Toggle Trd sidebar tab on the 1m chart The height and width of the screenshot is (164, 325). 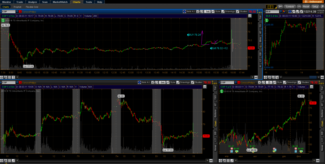click(x=260, y=17)
